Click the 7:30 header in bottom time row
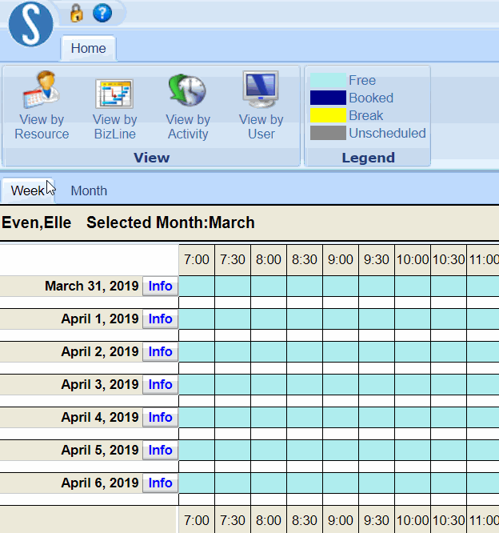This screenshot has height=533, width=499. pyautogui.click(x=233, y=520)
